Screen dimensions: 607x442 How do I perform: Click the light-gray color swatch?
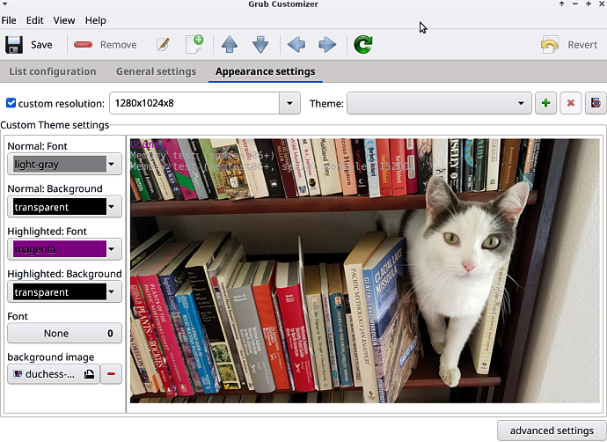[60, 165]
